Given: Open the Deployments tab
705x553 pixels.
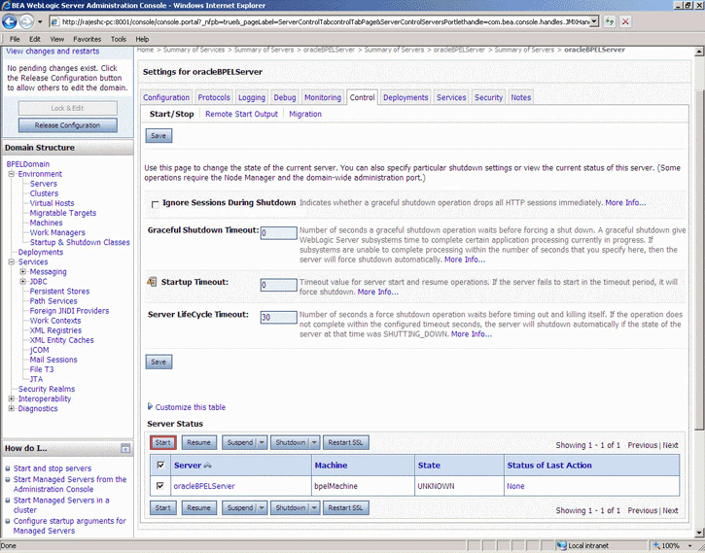Looking at the screenshot, I should coord(405,97).
